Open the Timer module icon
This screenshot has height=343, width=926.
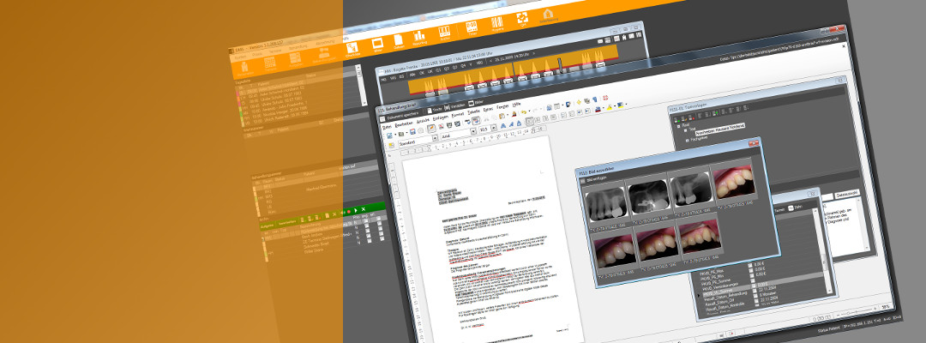472,28
